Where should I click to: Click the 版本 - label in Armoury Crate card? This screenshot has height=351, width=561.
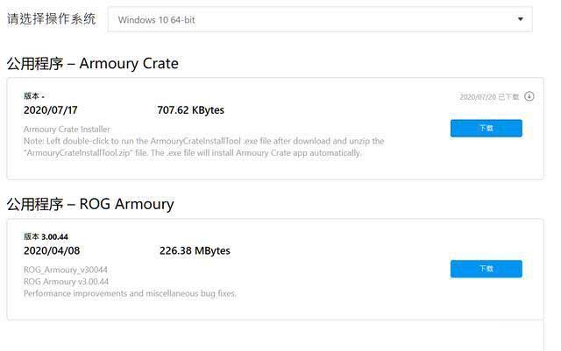34,95
